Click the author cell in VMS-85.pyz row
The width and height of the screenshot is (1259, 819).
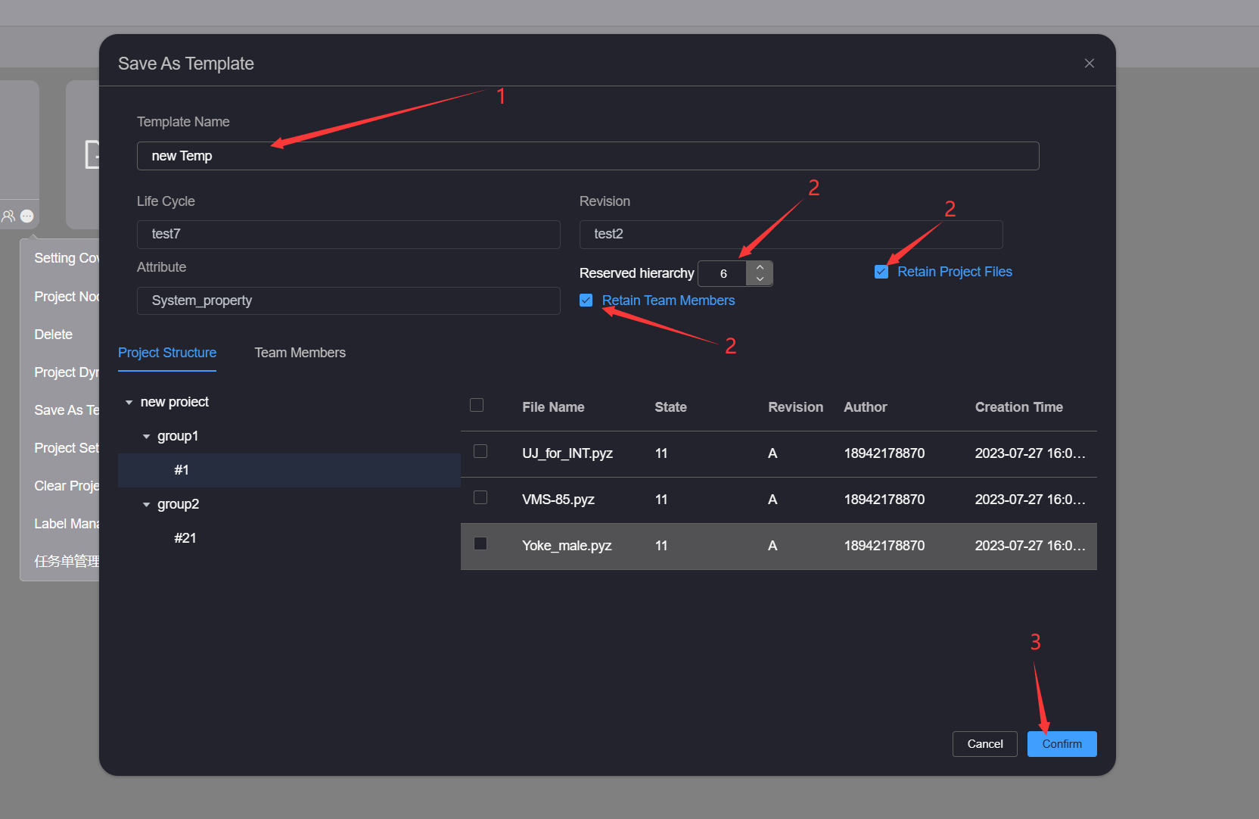[884, 500]
